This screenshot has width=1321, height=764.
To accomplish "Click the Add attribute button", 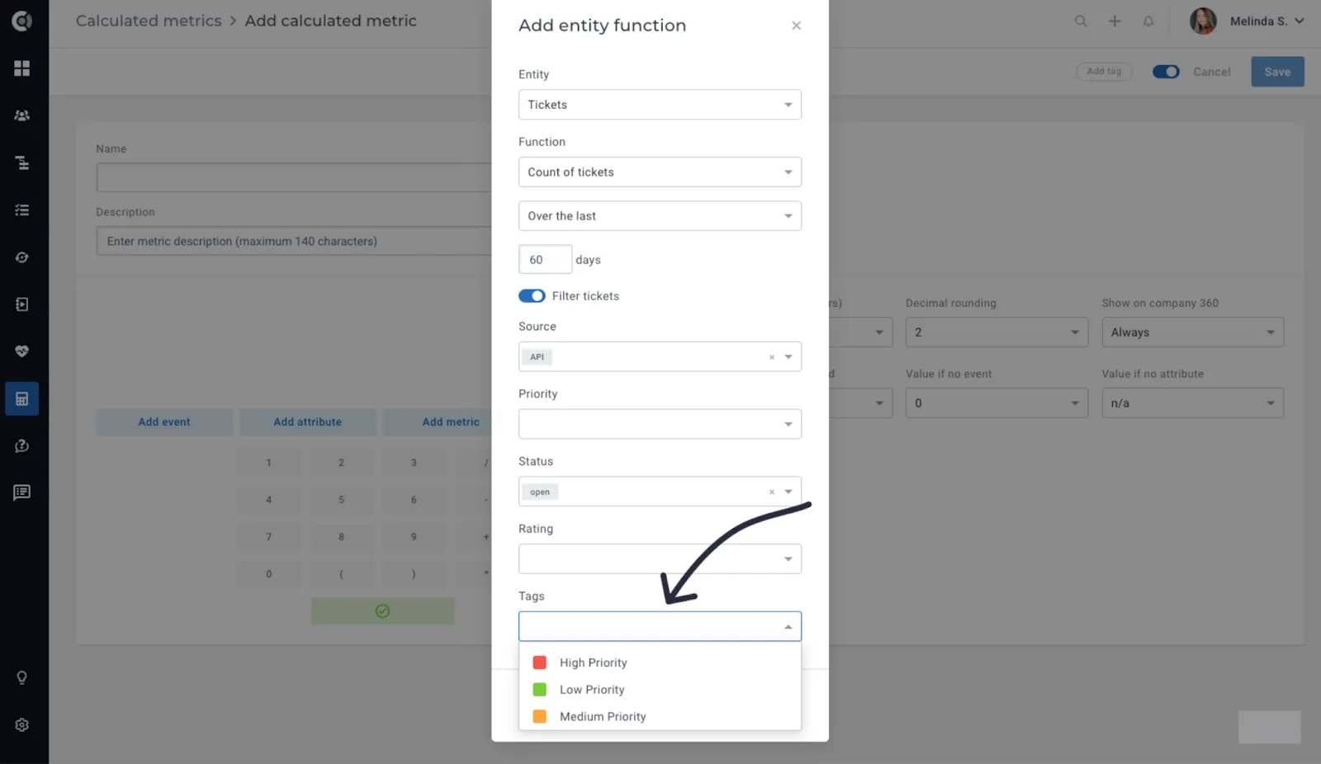I will 307,422.
